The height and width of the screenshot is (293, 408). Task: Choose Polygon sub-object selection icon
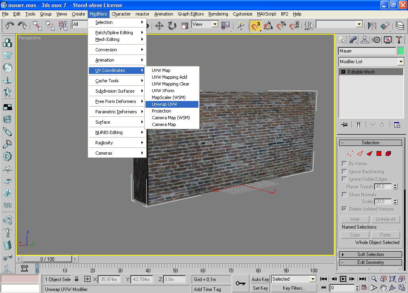click(x=379, y=153)
